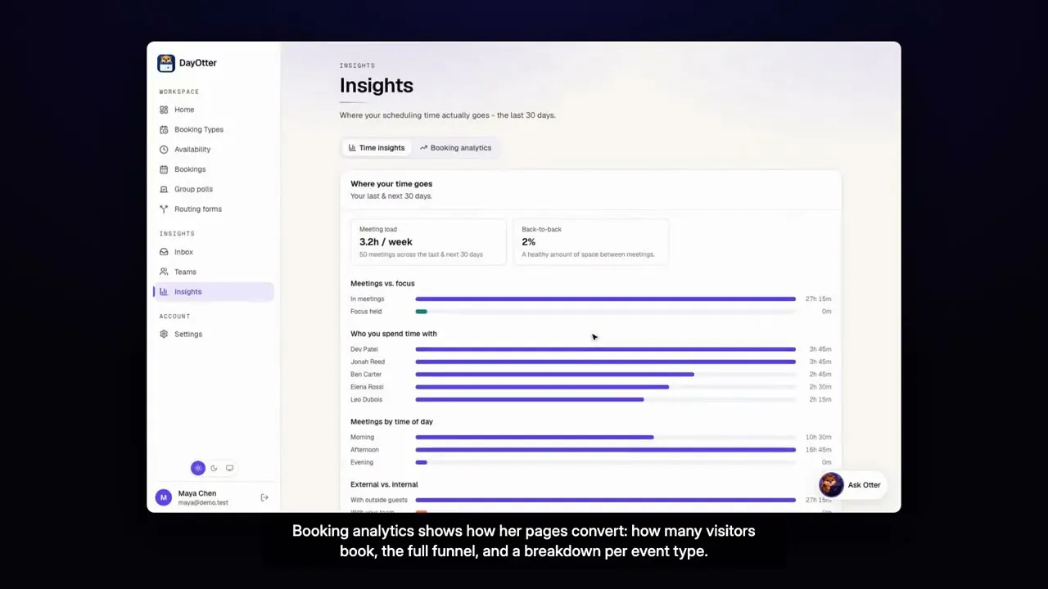Go to Availability using the clock icon

[164, 150]
